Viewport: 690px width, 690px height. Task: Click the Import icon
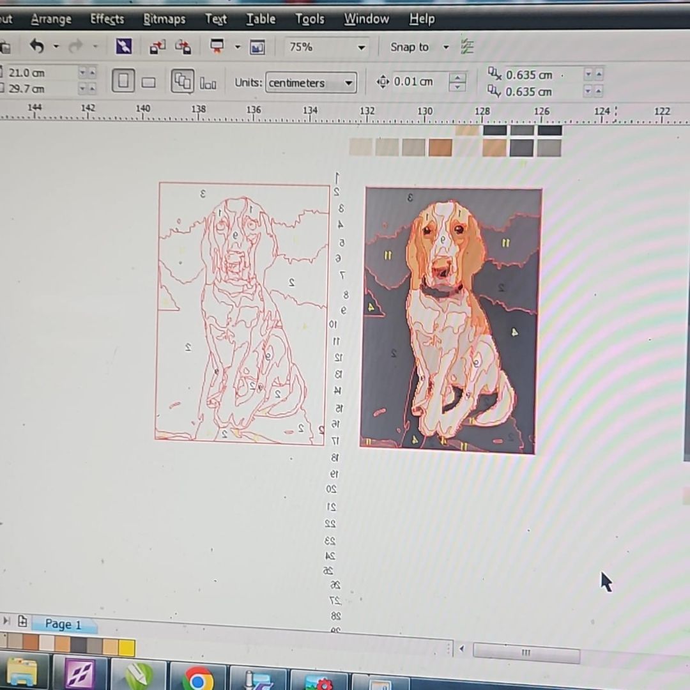click(x=157, y=47)
